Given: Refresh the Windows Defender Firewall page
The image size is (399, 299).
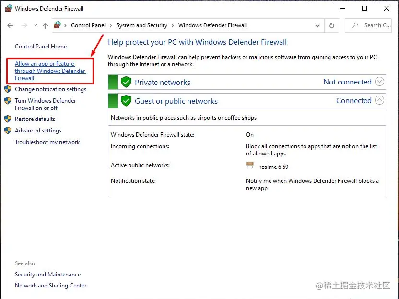Looking at the screenshot, I should (x=331, y=25).
